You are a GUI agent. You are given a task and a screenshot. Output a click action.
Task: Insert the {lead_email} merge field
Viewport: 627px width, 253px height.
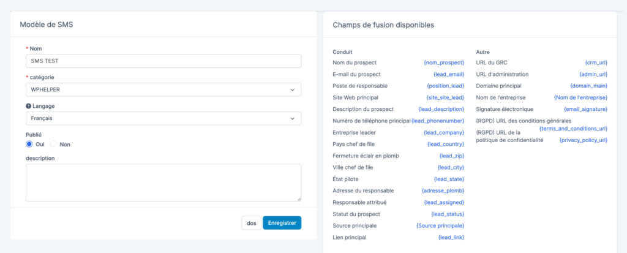tap(449, 75)
